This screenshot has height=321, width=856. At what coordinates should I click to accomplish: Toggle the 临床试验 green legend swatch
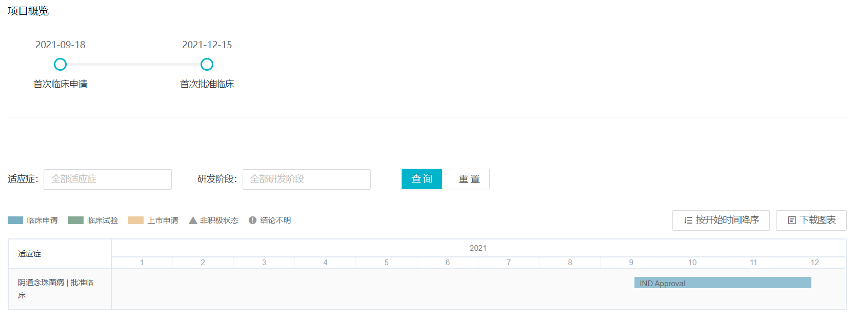coord(76,220)
